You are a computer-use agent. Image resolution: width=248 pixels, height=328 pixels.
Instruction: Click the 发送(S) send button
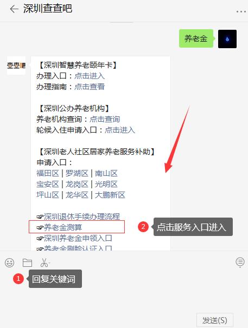[215, 320]
